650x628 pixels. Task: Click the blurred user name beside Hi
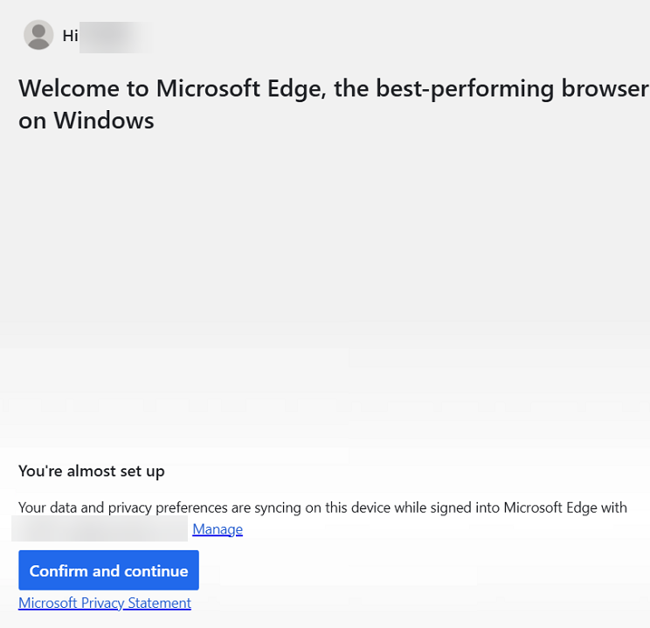click(x=114, y=36)
